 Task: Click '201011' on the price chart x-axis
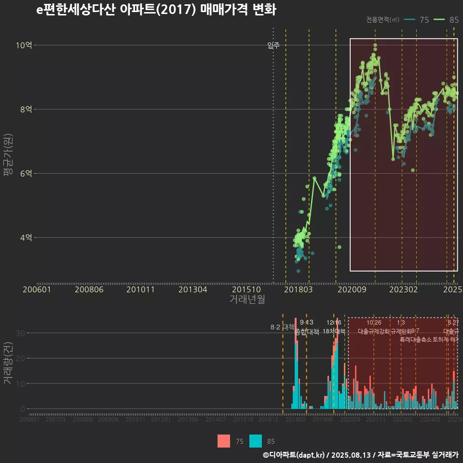click(140, 289)
